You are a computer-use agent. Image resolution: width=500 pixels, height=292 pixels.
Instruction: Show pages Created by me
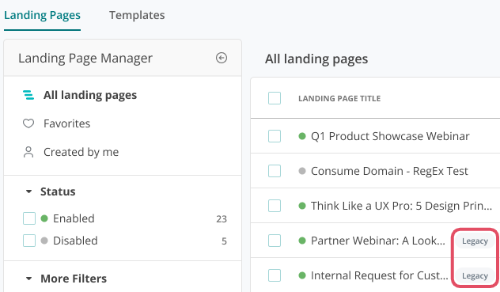(x=81, y=152)
